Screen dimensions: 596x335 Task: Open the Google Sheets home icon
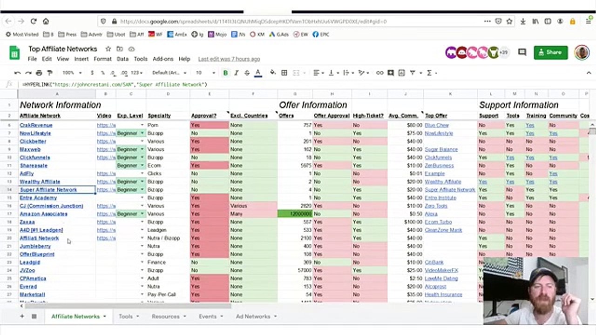click(14, 53)
